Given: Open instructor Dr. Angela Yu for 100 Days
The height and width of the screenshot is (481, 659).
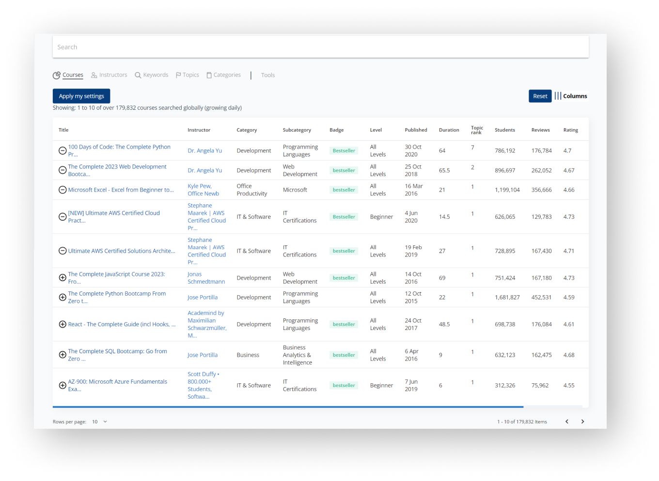Looking at the screenshot, I should click(x=204, y=150).
